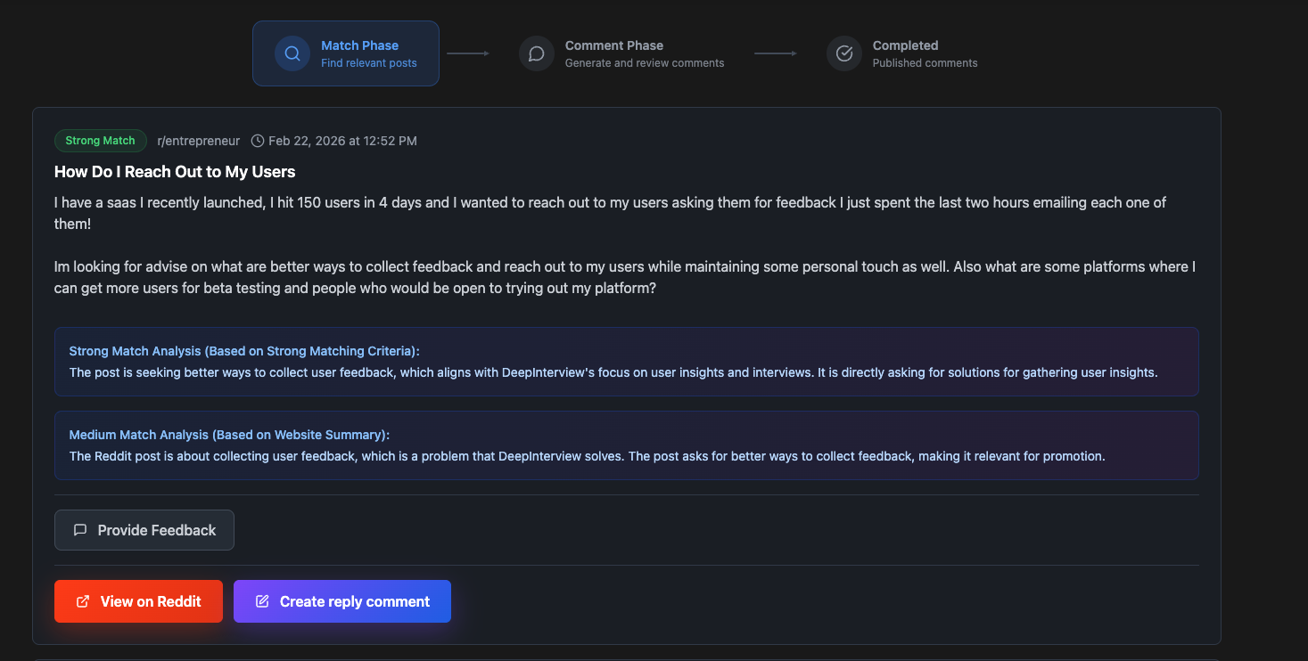Click external link icon on View on Reddit

(83, 601)
